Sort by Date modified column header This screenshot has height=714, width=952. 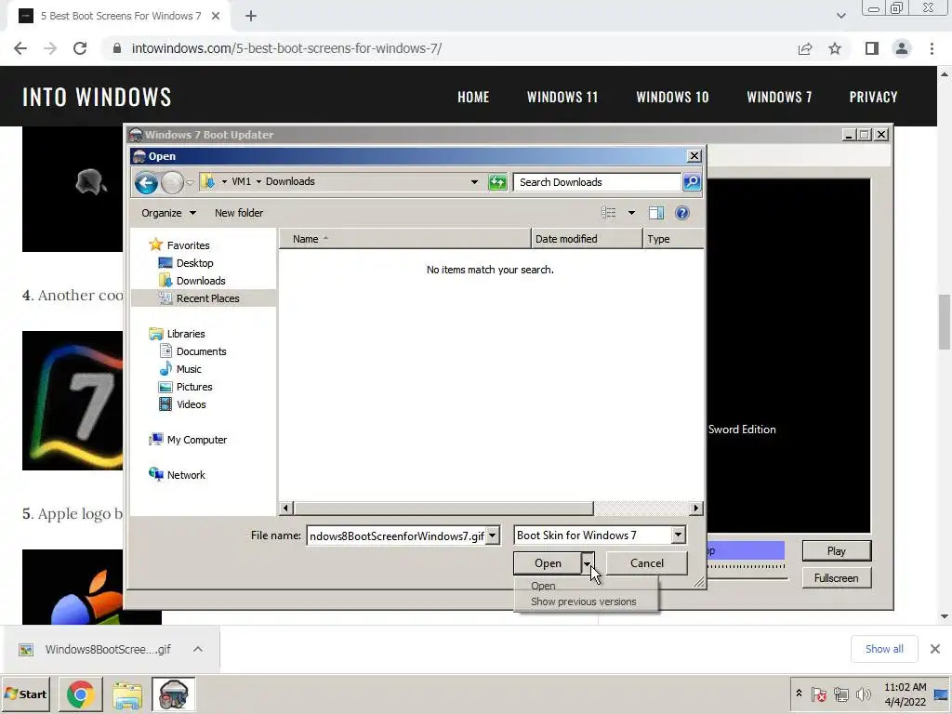[x=586, y=239]
